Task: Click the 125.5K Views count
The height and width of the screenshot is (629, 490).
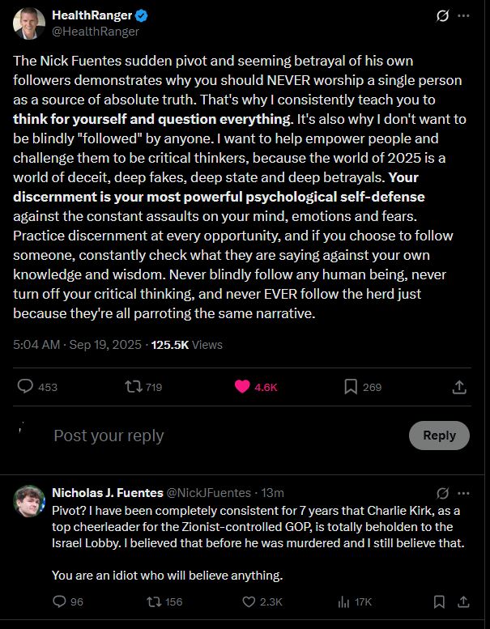Action: click(187, 345)
